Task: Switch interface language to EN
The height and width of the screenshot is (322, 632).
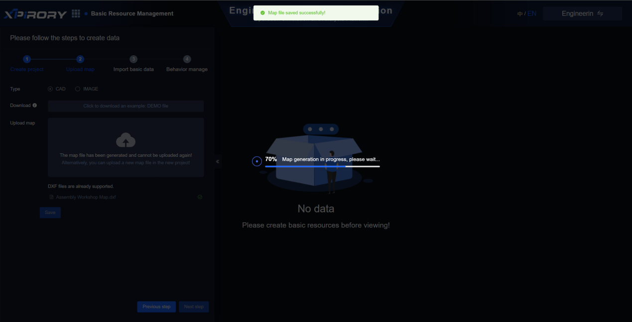Action: [x=532, y=14]
